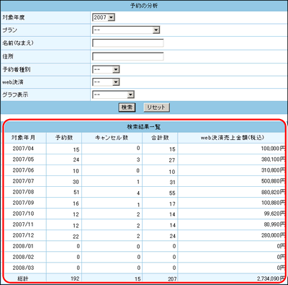Select the 2008/03 row date cell

tap(23, 268)
